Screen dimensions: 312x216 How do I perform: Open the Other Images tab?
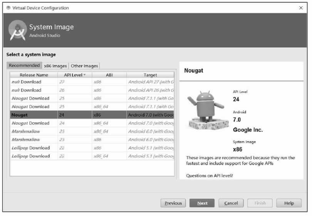pyautogui.click(x=84, y=66)
